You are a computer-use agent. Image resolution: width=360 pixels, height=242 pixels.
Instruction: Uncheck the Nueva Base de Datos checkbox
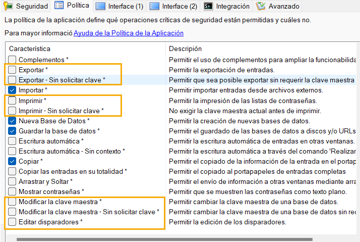(x=12, y=121)
